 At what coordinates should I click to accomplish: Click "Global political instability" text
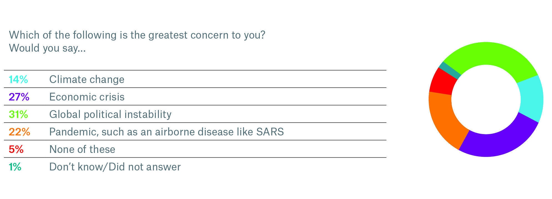[x=110, y=114]
